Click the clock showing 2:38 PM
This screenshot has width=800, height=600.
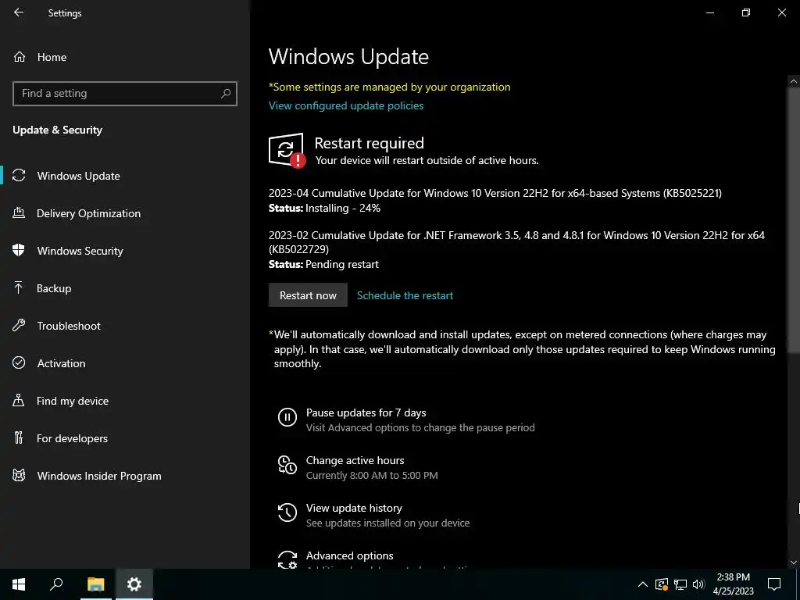[733, 577]
